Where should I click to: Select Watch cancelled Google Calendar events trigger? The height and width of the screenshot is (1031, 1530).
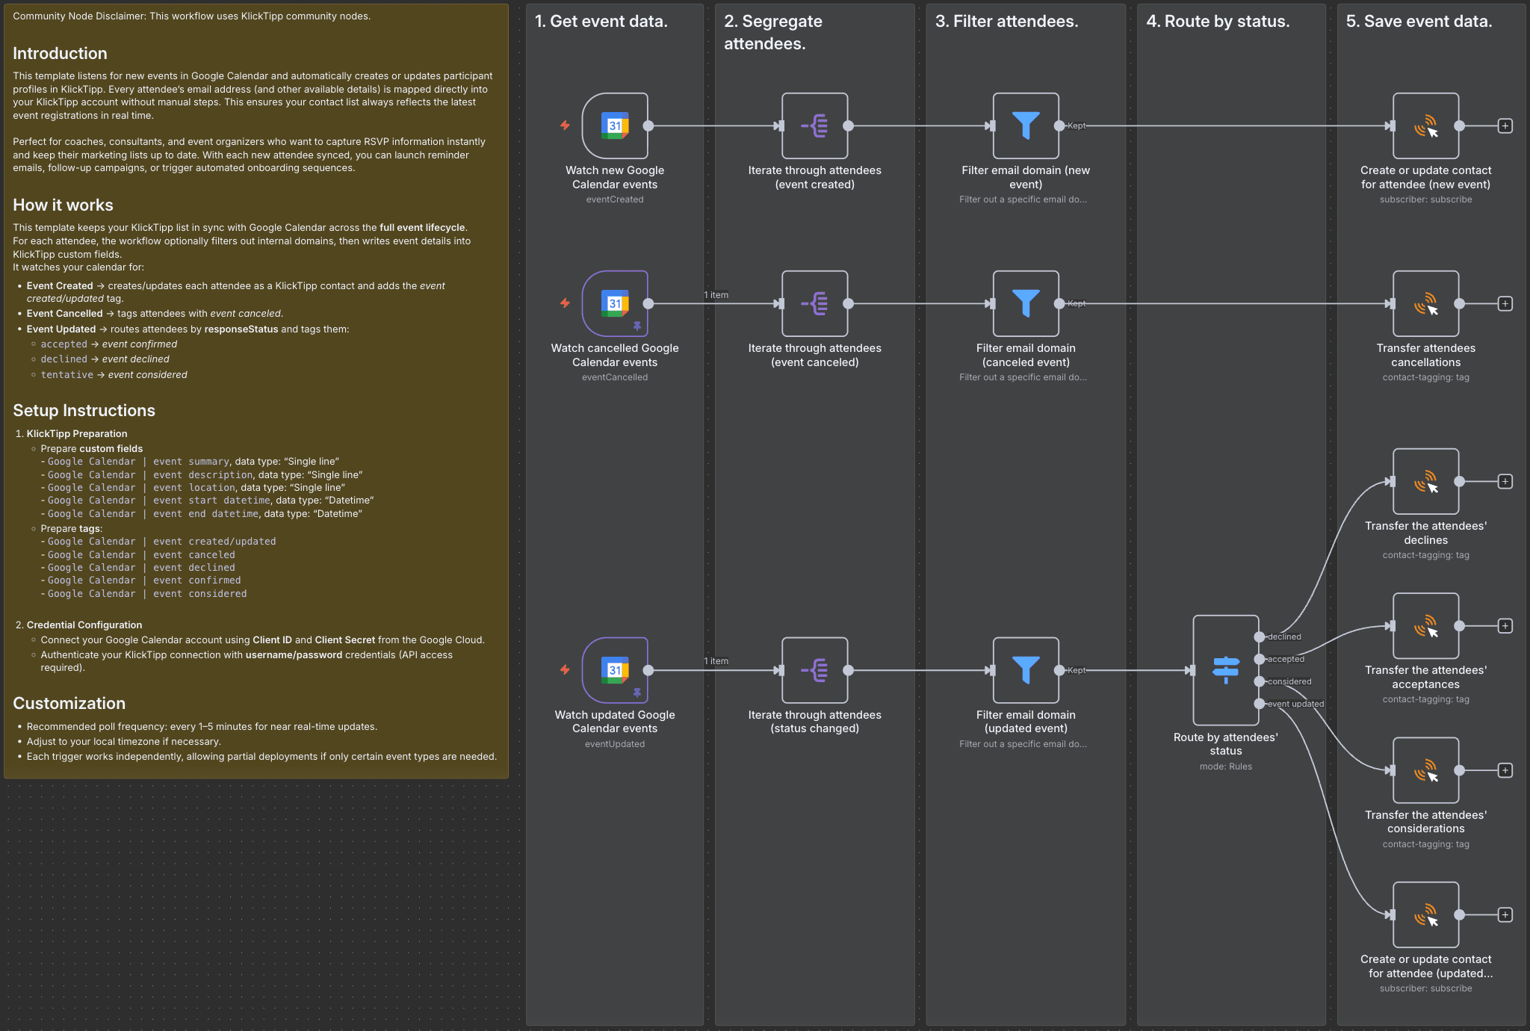click(614, 303)
